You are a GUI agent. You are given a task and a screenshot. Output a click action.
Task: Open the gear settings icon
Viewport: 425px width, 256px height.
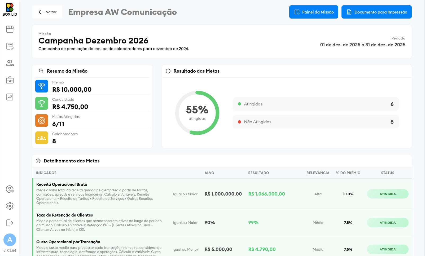[10, 206]
